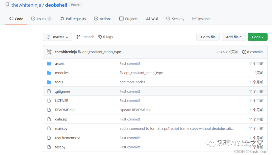The width and height of the screenshot is (272, 155).
Task: Click the modules folder icon
Action: [x=49, y=73]
